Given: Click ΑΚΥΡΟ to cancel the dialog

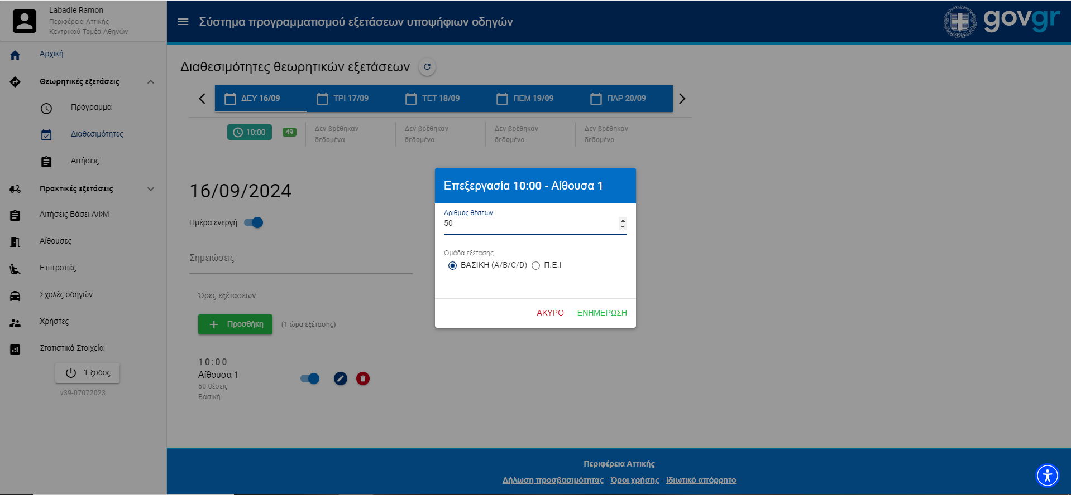Looking at the screenshot, I should pyautogui.click(x=550, y=313).
